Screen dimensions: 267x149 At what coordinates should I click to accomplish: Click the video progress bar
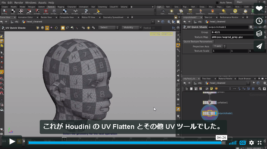tap(127, 143)
